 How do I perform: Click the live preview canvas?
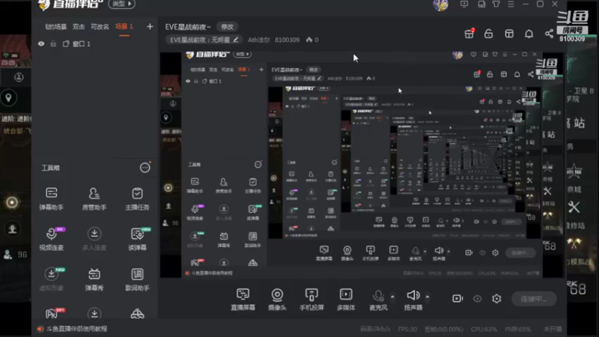(x=363, y=164)
